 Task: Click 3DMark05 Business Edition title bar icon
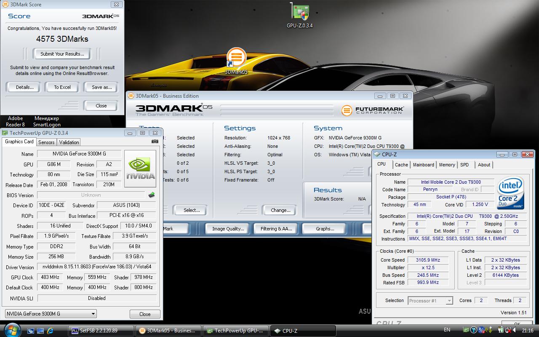[x=131, y=96]
